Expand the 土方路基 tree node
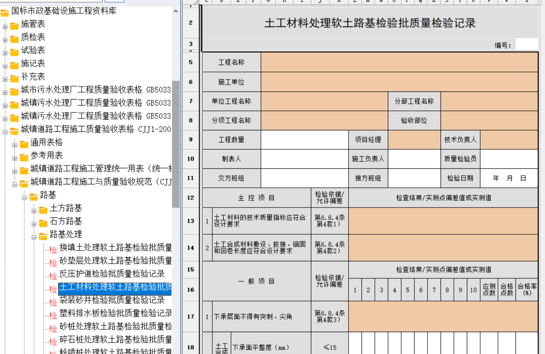 tap(34, 210)
